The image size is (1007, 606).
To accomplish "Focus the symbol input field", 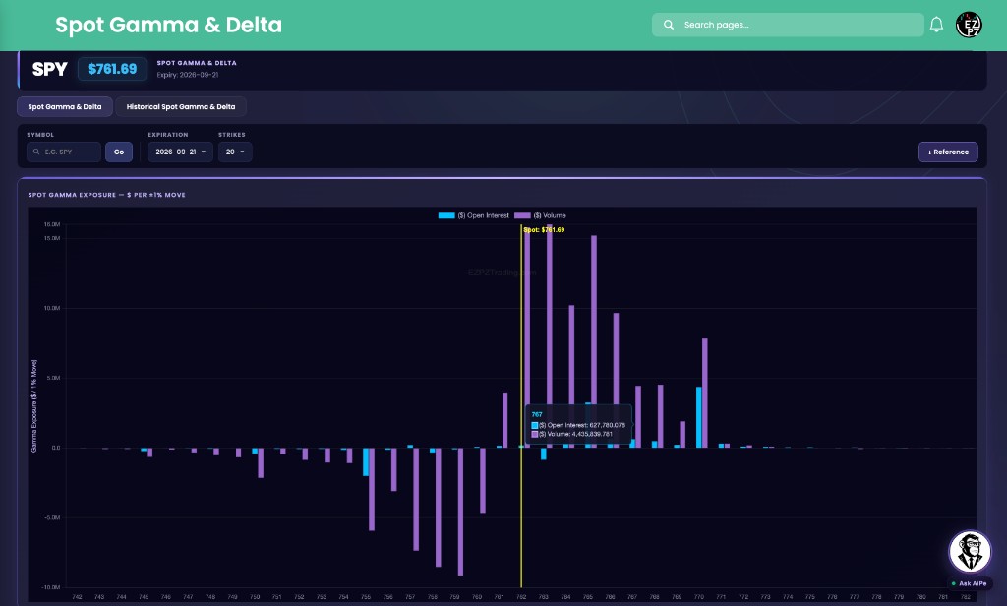I will [x=64, y=151].
